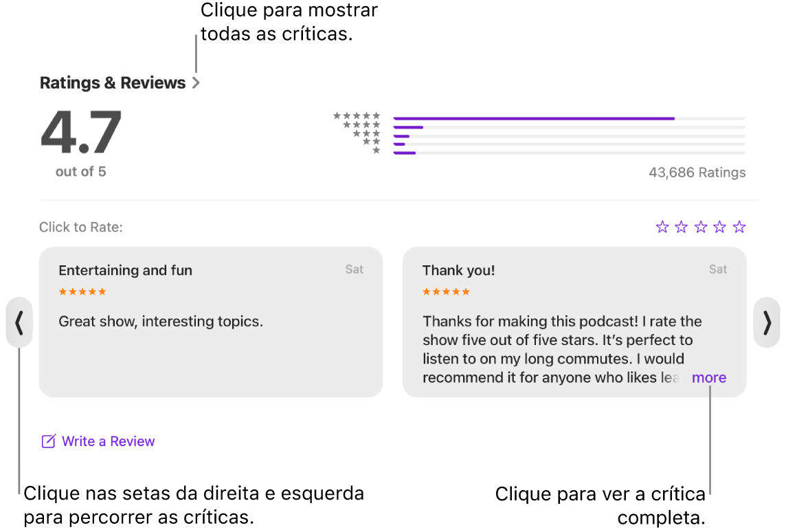Select the "Entertaining and fun" review card
786x532 pixels.
tap(211, 321)
